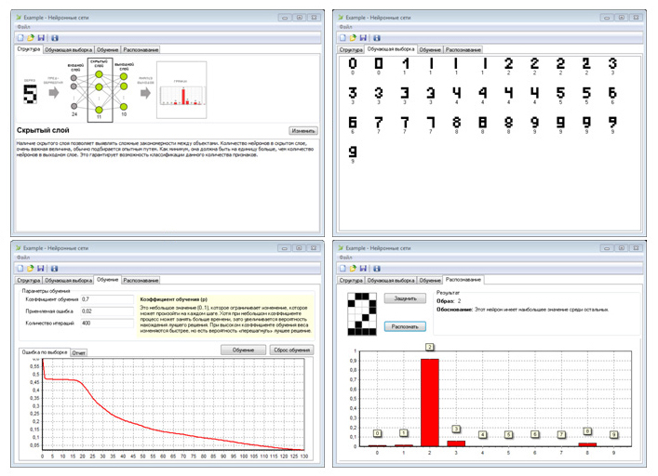
Task: Select hidden layer block in network diagram
Action: [100, 90]
